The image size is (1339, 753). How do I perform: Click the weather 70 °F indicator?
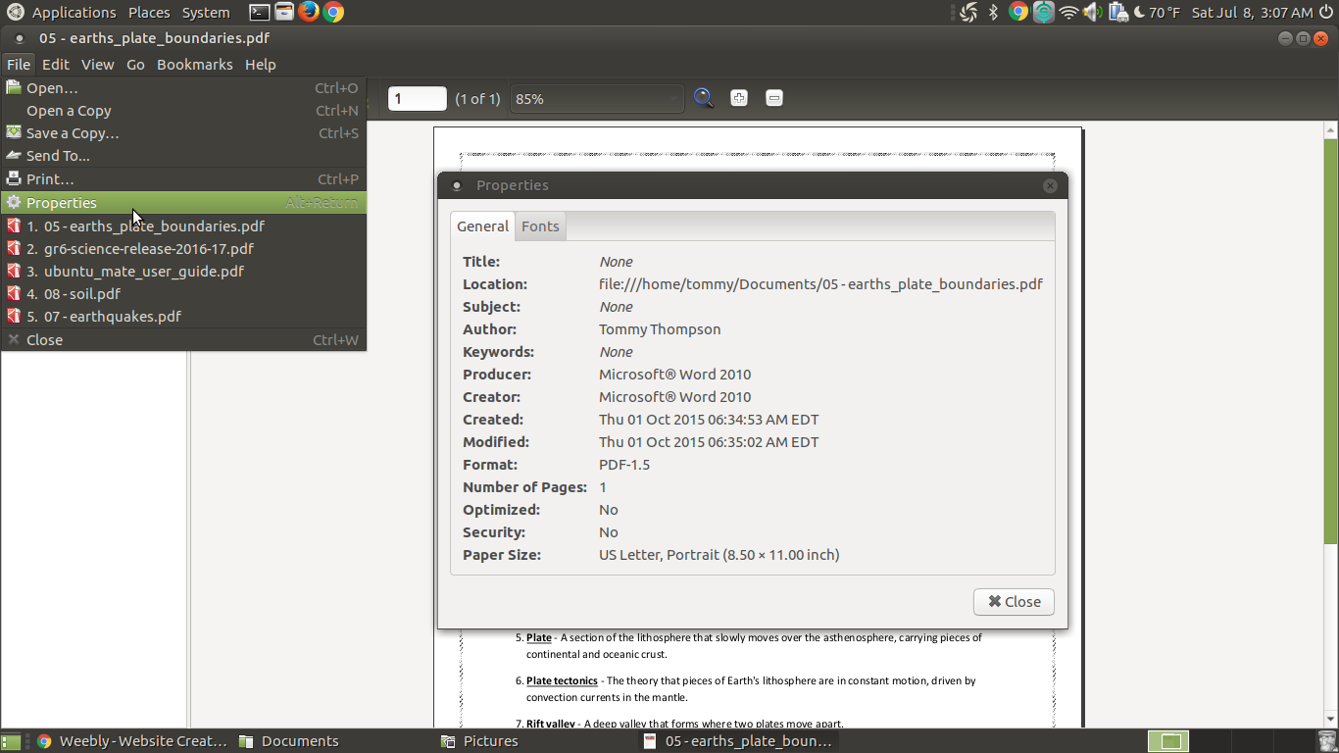[1158, 13]
